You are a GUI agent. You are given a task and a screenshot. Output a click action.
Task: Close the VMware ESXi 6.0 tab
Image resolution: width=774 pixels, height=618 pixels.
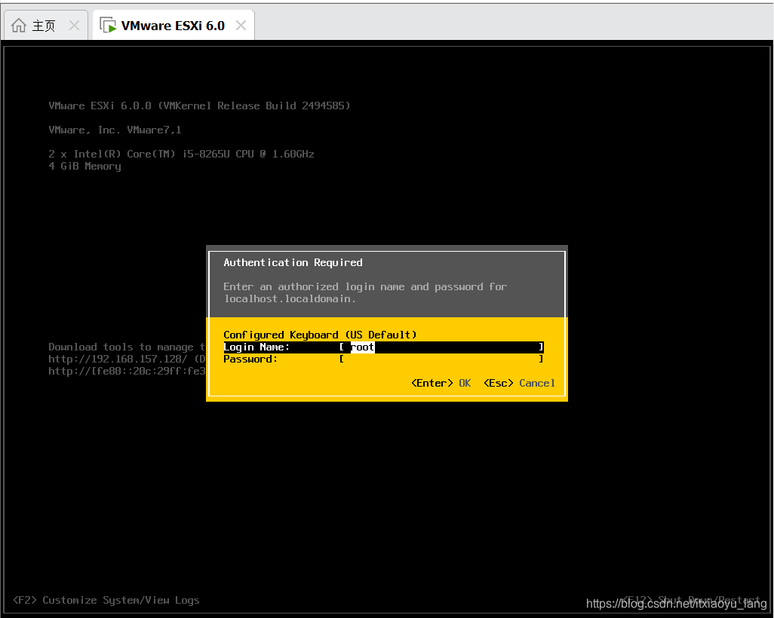pos(241,25)
